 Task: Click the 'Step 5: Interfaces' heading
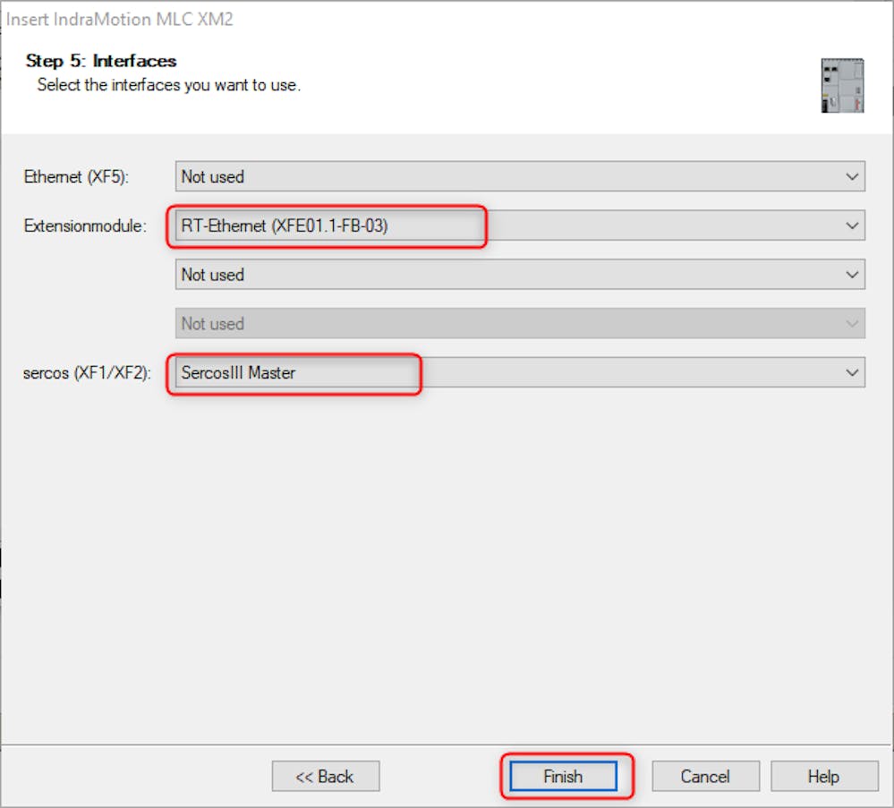click(x=101, y=61)
